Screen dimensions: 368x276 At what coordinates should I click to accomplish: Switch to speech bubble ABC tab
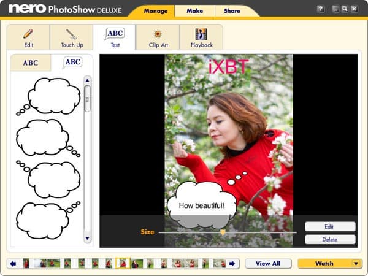[72, 63]
